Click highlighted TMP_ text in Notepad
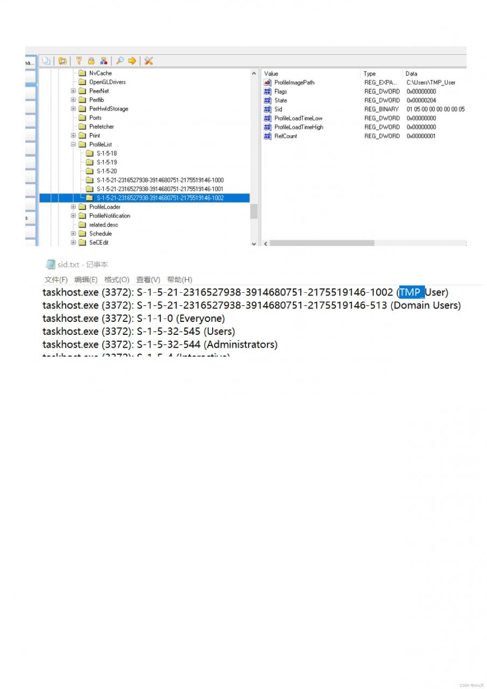Image resolution: width=487 pixels, height=689 pixels. pyautogui.click(x=412, y=292)
